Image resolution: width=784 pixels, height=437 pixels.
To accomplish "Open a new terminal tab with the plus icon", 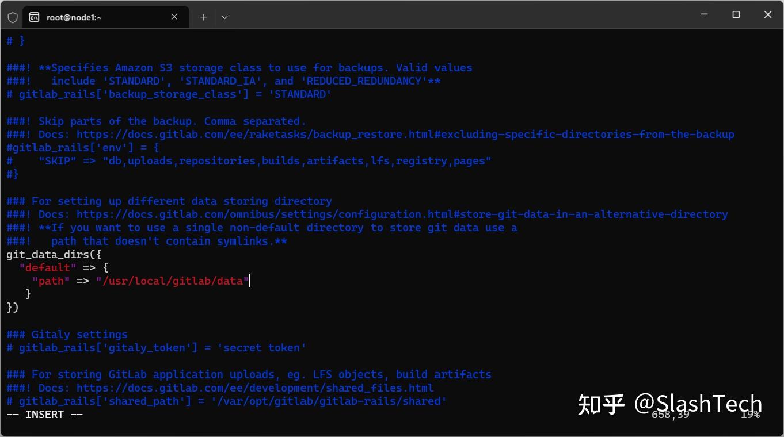I will 203,17.
